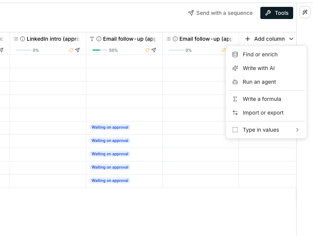Click the text-type icon of Email follow-up

92,39
